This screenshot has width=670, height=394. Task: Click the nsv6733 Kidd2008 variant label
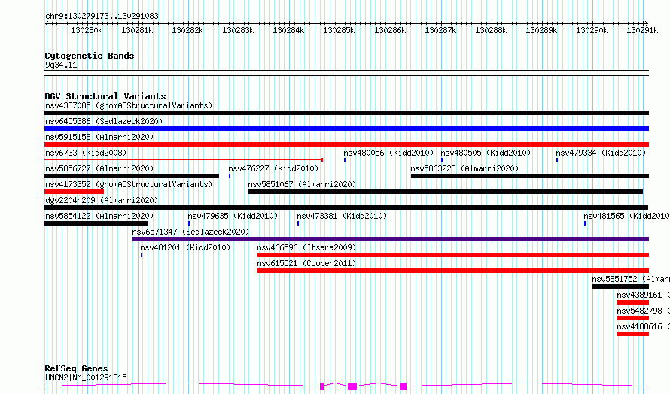pos(86,153)
